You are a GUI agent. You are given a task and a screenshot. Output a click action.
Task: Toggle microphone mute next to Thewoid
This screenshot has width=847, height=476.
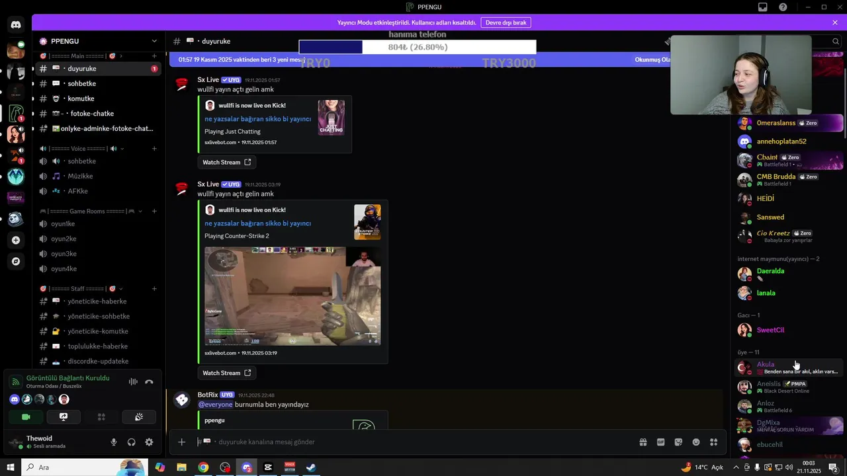click(x=114, y=442)
